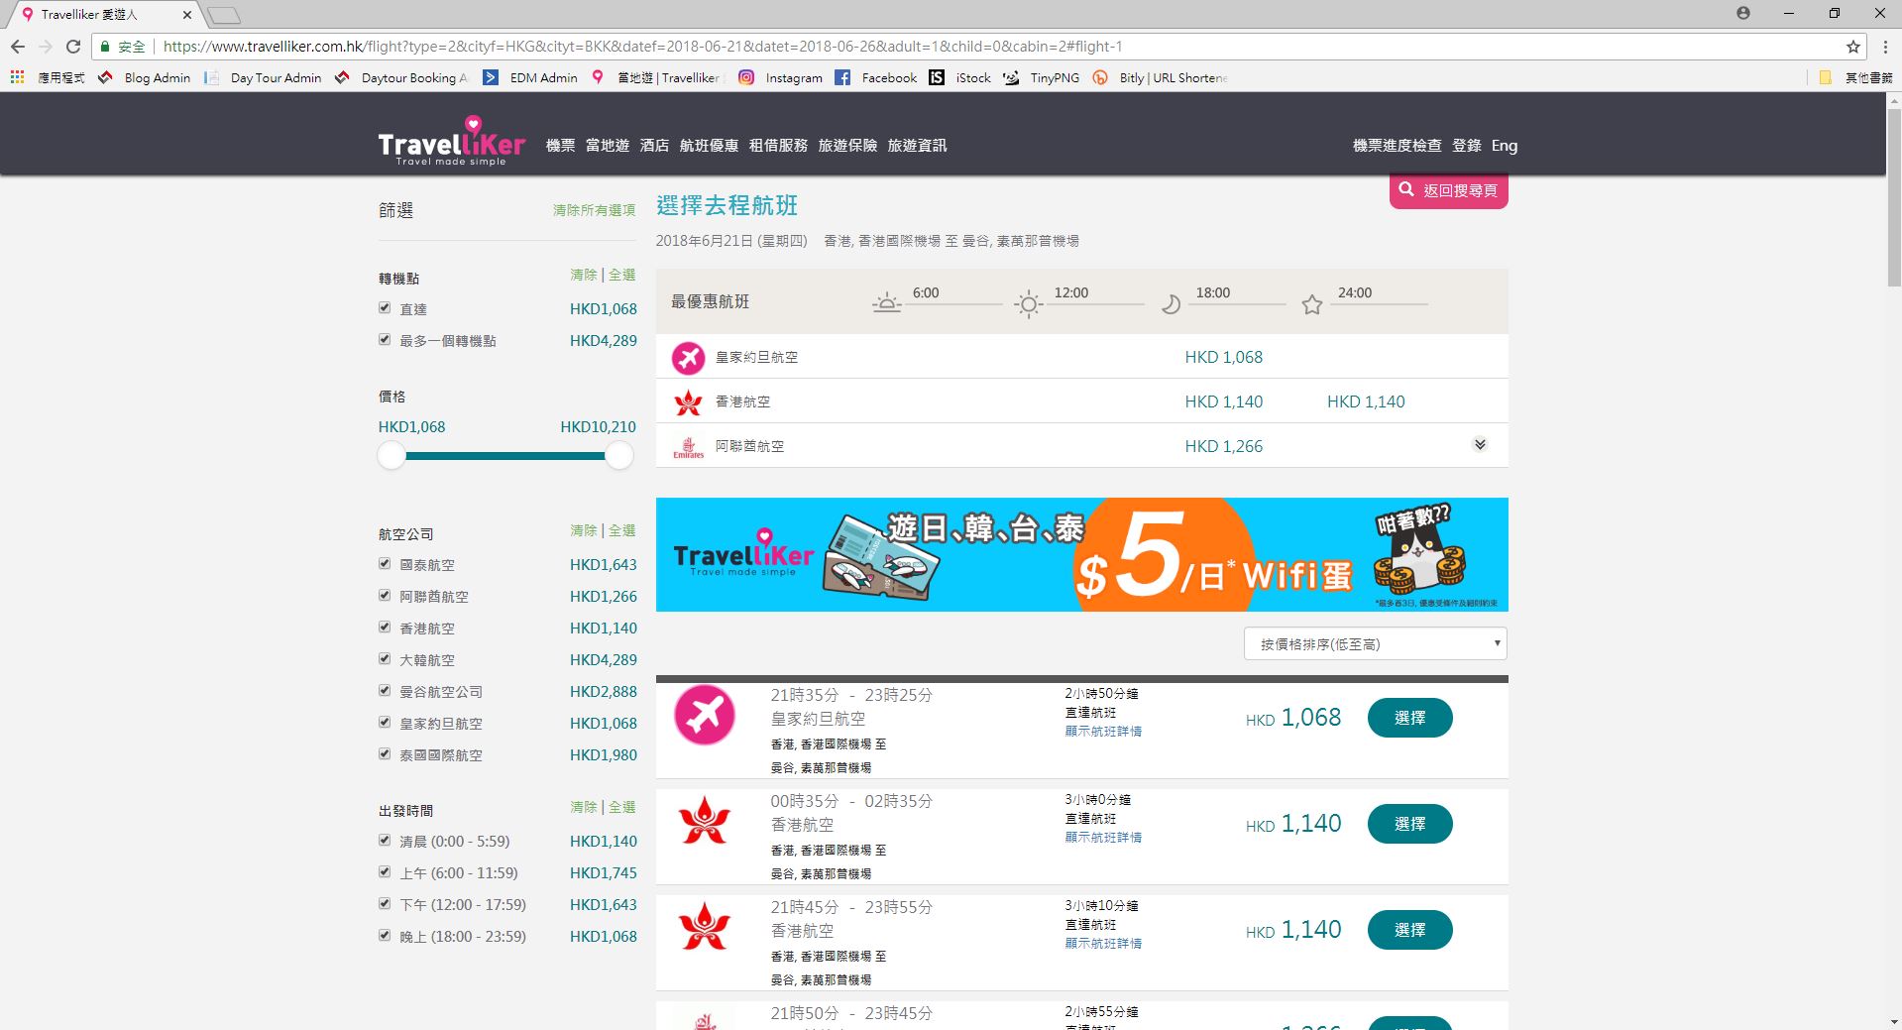Uncheck the 直達 direct flight filter
This screenshot has width=1902, height=1030.
click(385, 308)
